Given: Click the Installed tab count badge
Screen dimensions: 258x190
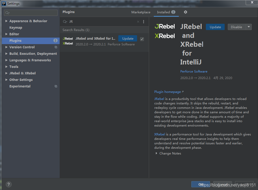Looking at the screenshot, I should [x=173, y=12].
